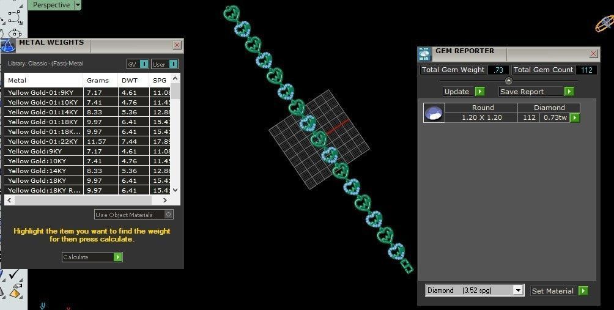Click the Total Gem Weight value .73
614x310 pixels.
click(x=498, y=70)
